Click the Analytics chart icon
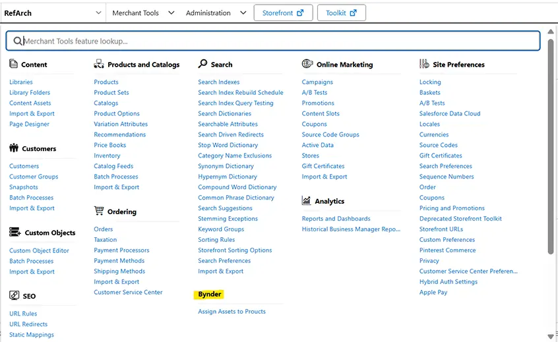 (306, 200)
